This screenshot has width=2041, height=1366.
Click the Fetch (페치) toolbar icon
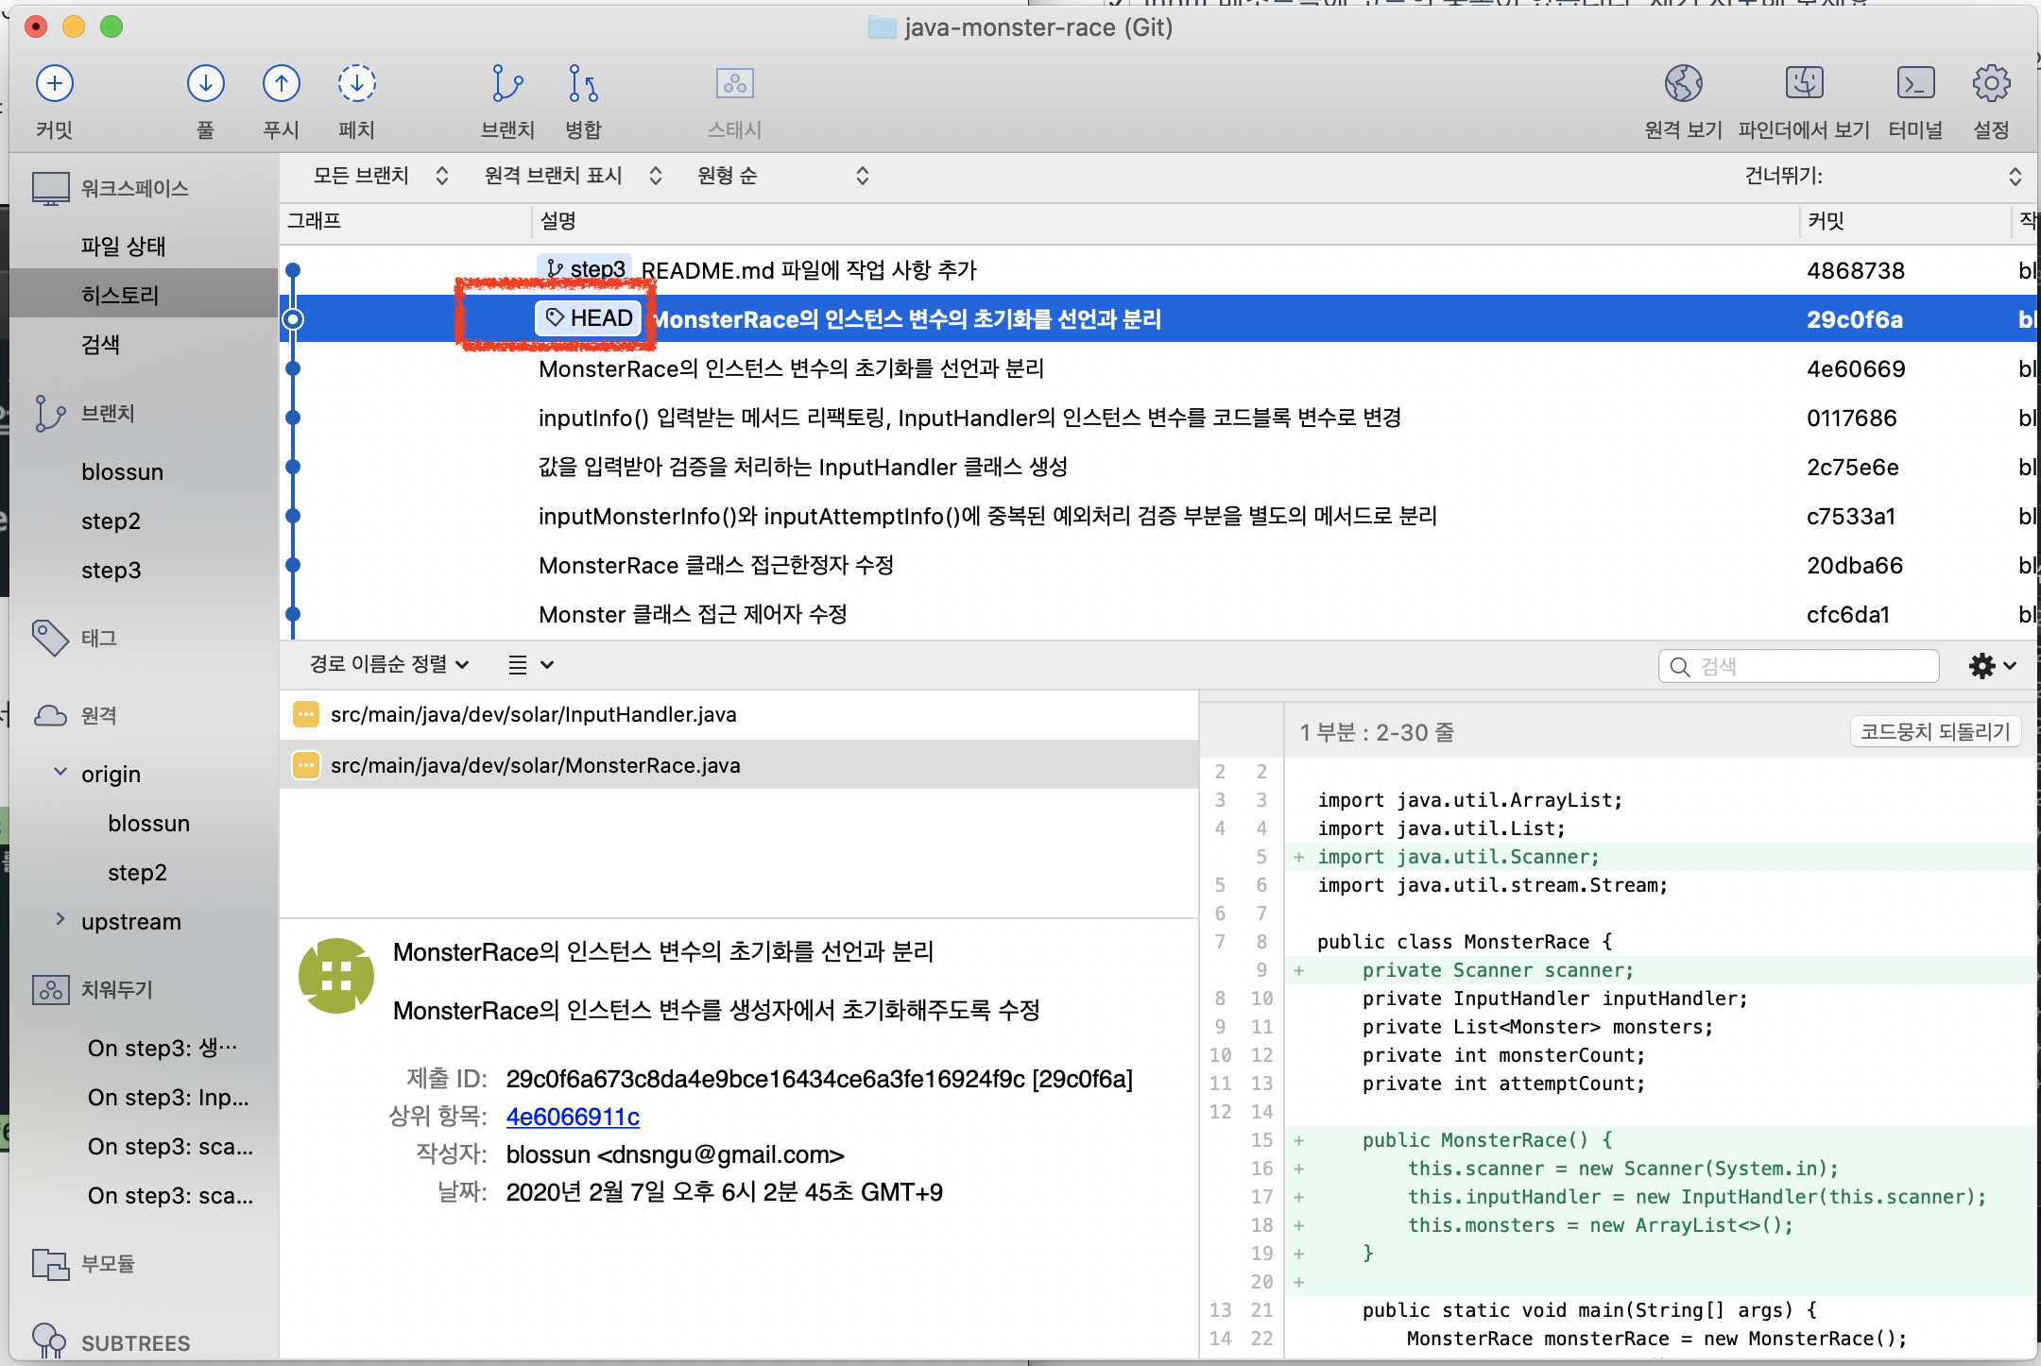356,84
